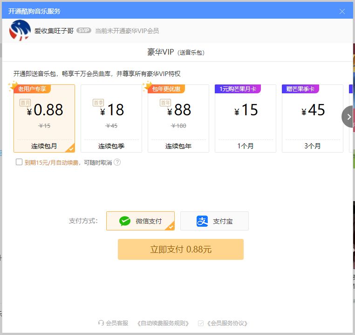Click the 1元购芒果月卡 badge

(x=238, y=89)
